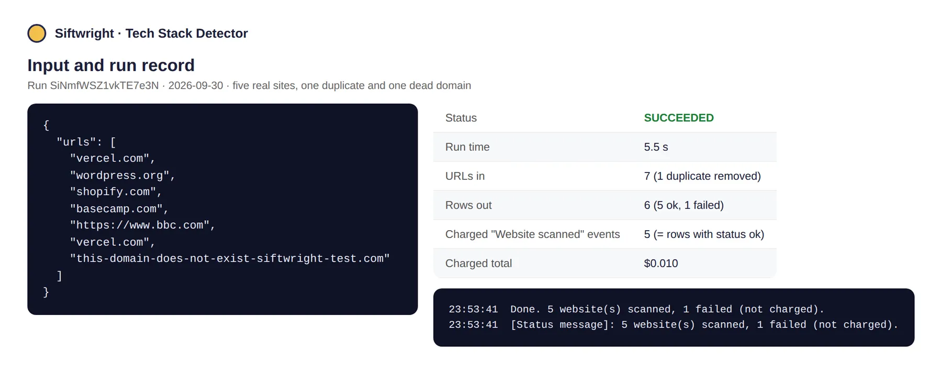Select the "Run time" label

tap(467, 147)
